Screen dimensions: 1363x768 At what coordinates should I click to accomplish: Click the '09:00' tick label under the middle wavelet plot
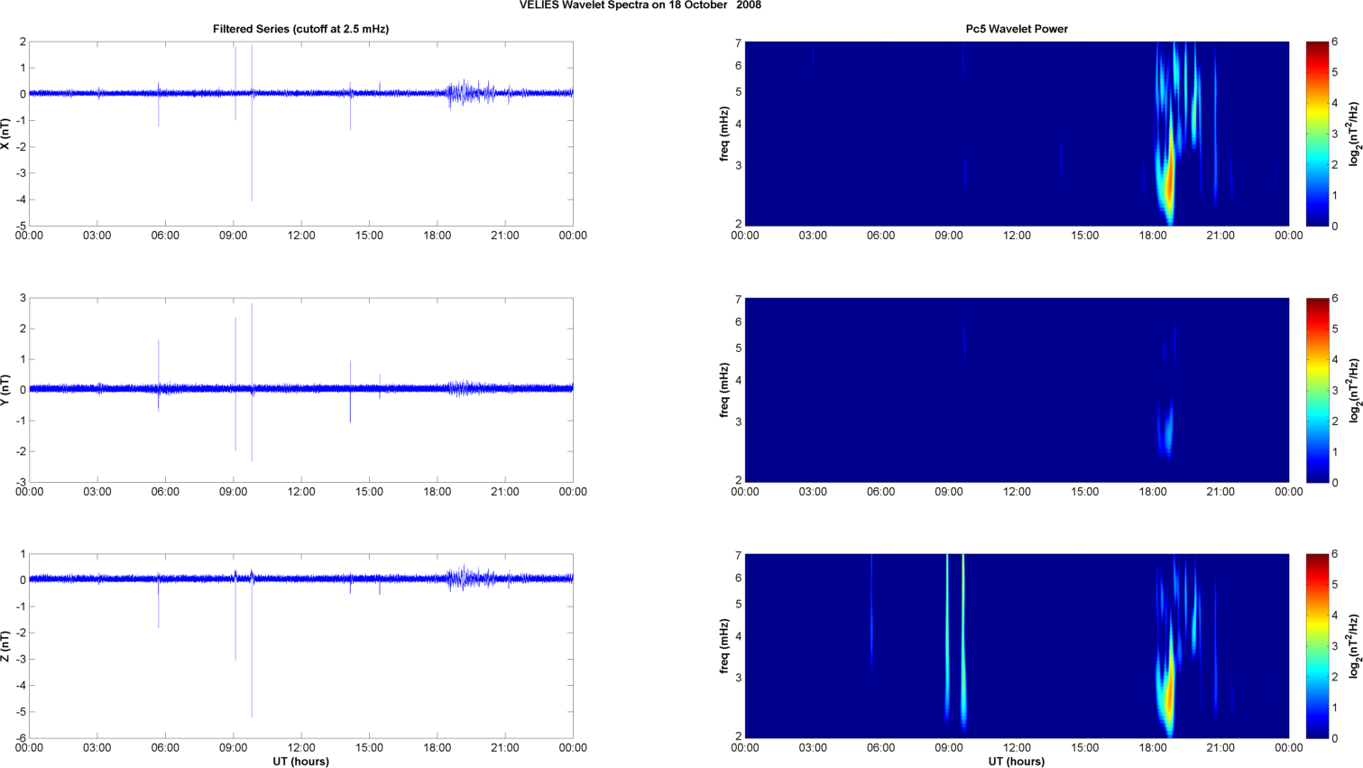(x=949, y=492)
